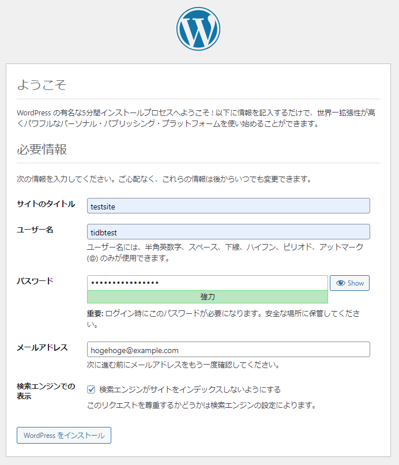Focus the ユーザー名 field containing tidbtest
Viewport: 399px width, 465px height.
[228, 231]
